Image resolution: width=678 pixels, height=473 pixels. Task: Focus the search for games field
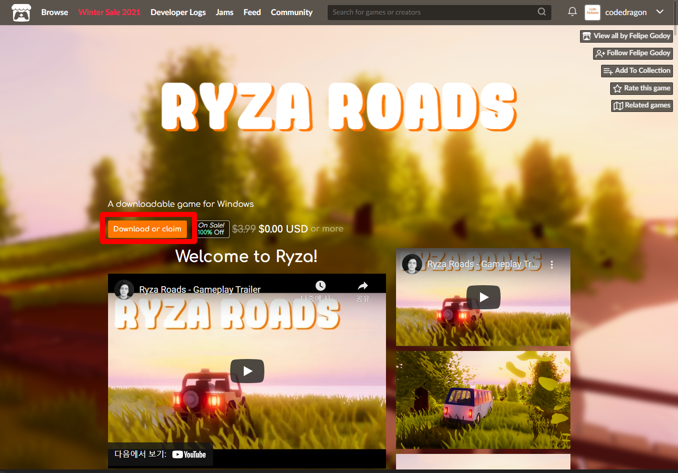439,12
